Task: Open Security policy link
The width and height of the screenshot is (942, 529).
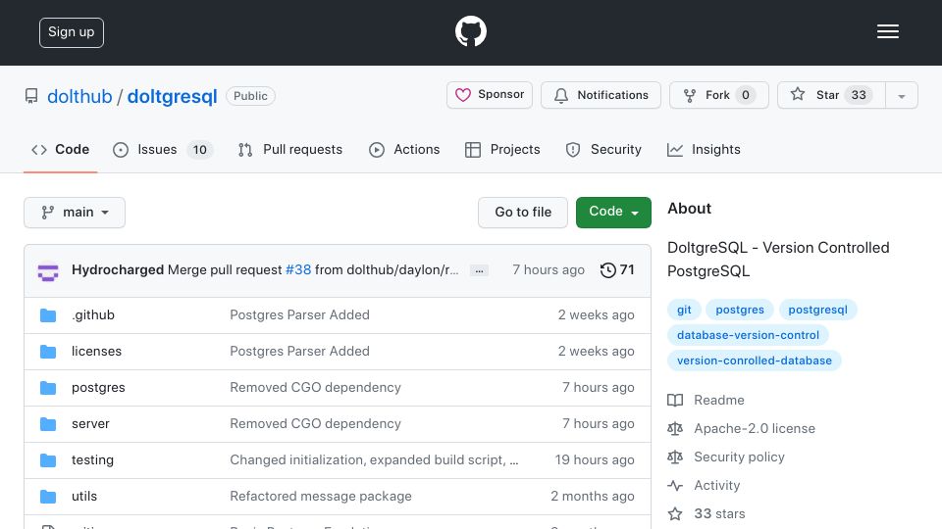Action: (x=739, y=457)
